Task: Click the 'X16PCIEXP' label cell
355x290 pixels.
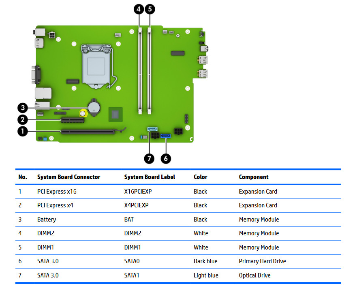Action: pos(138,192)
